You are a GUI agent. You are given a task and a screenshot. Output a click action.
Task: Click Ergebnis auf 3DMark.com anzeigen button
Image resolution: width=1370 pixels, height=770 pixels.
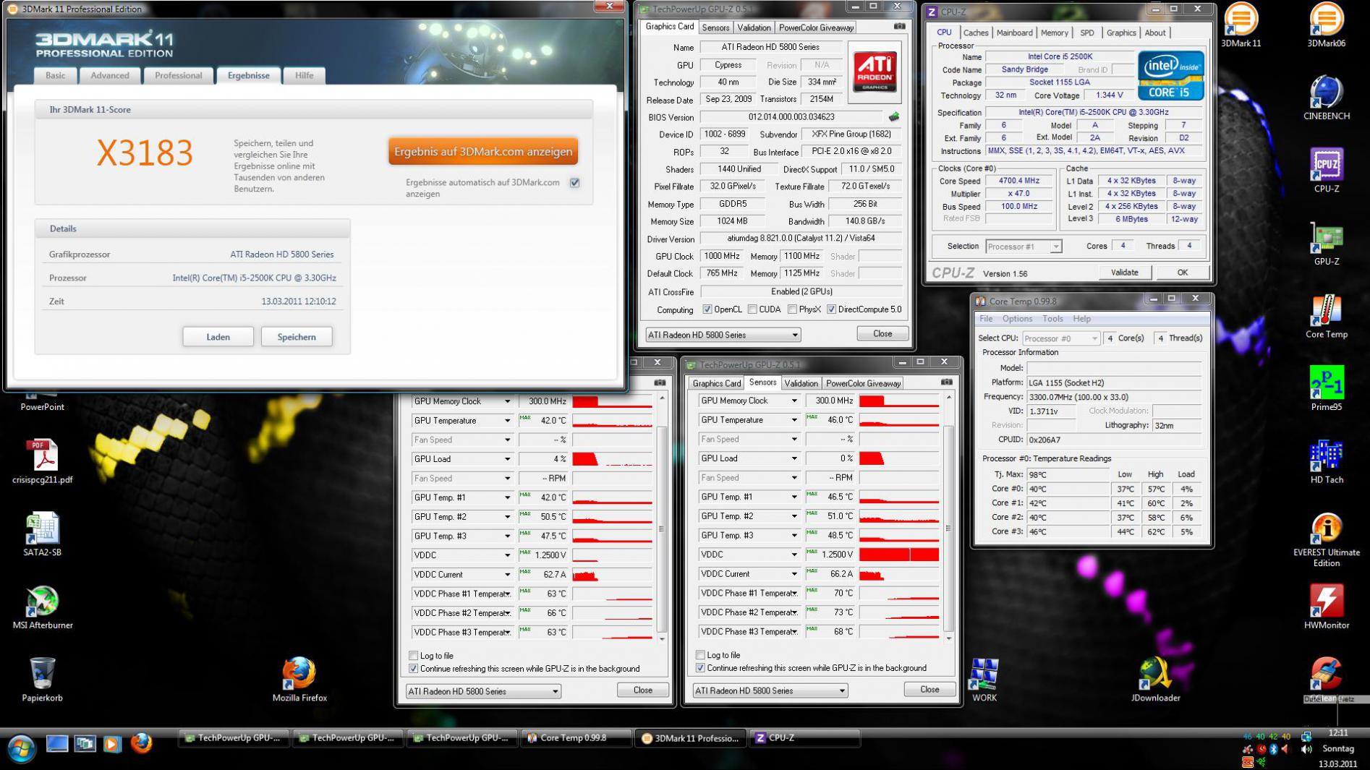coord(483,151)
